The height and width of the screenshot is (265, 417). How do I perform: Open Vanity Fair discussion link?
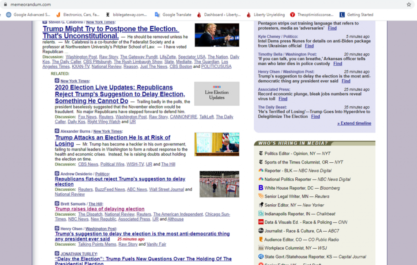pyautogui.click(x=156, y=244)
